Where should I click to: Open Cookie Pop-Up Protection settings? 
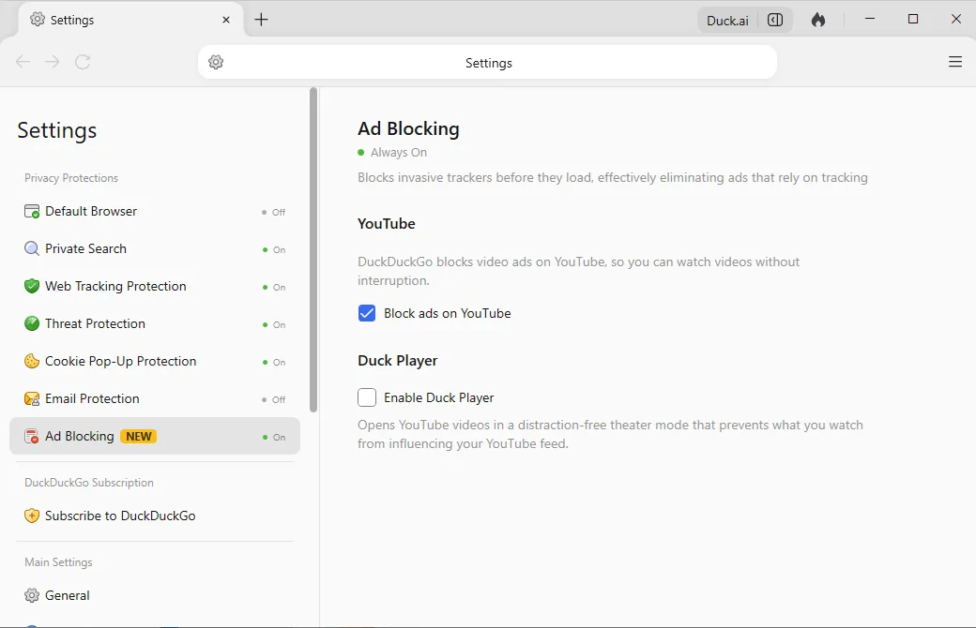tap(154, 361)
